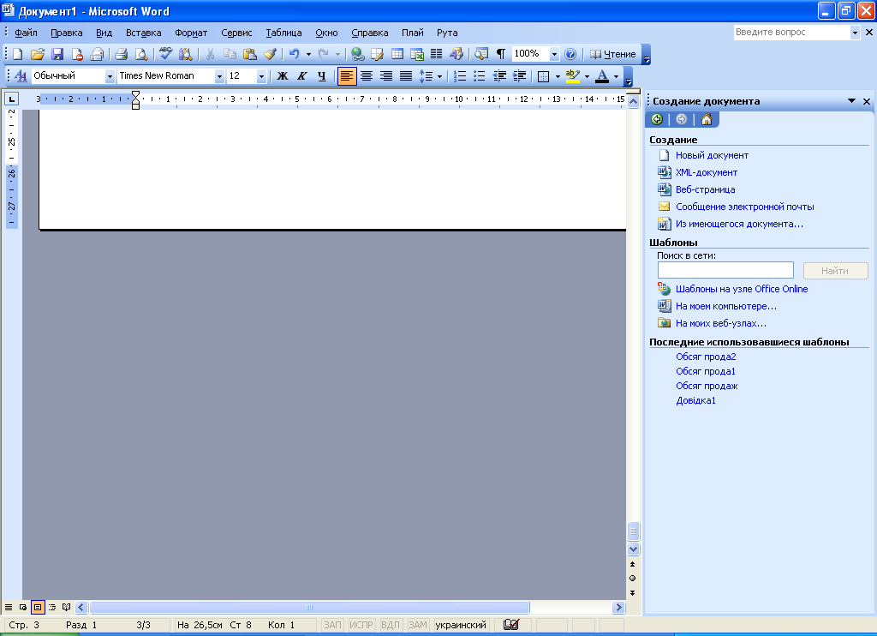Open font size 12 dropdown

tap(261, 76)
